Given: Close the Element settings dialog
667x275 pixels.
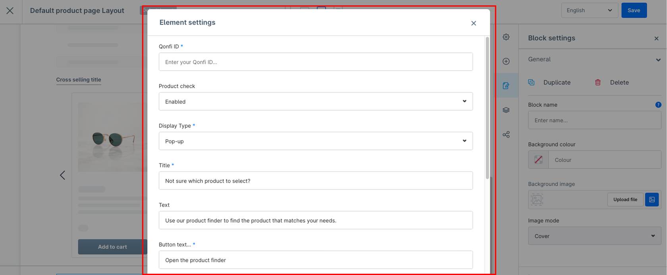Looking at the screenshot, I should 474,23.
